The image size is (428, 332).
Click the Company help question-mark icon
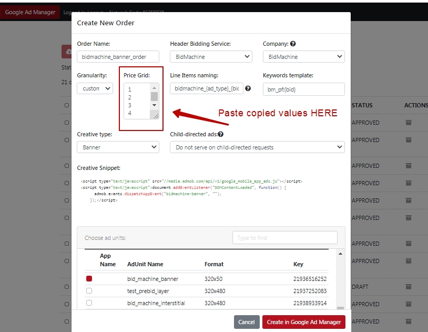pos(293,44)
